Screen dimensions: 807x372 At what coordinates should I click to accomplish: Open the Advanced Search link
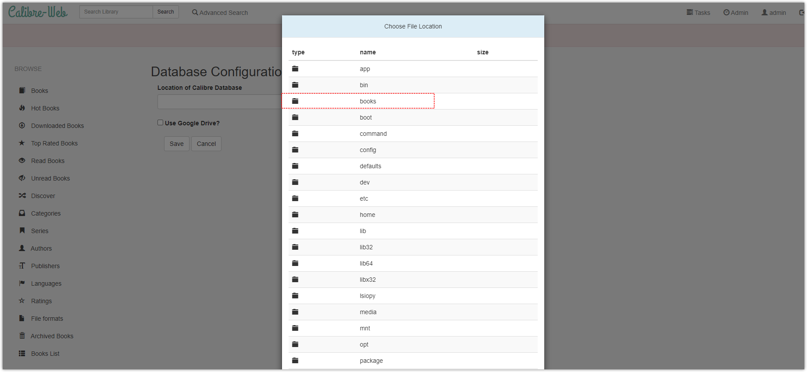pyautogui.click(x=220, y=13)
